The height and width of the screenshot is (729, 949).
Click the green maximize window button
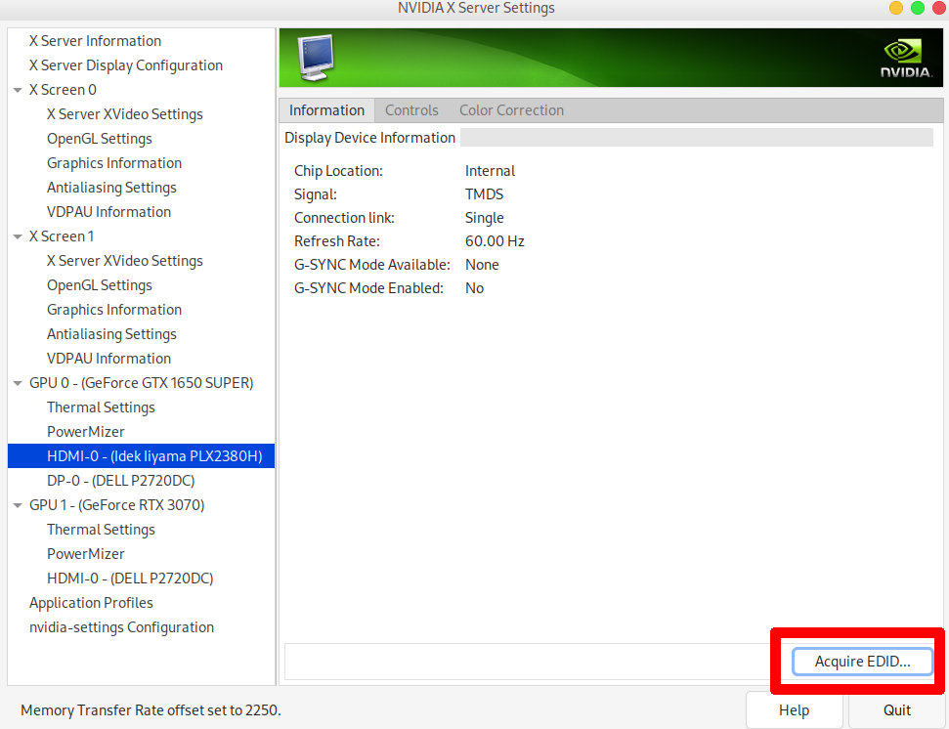click(917, 8)
